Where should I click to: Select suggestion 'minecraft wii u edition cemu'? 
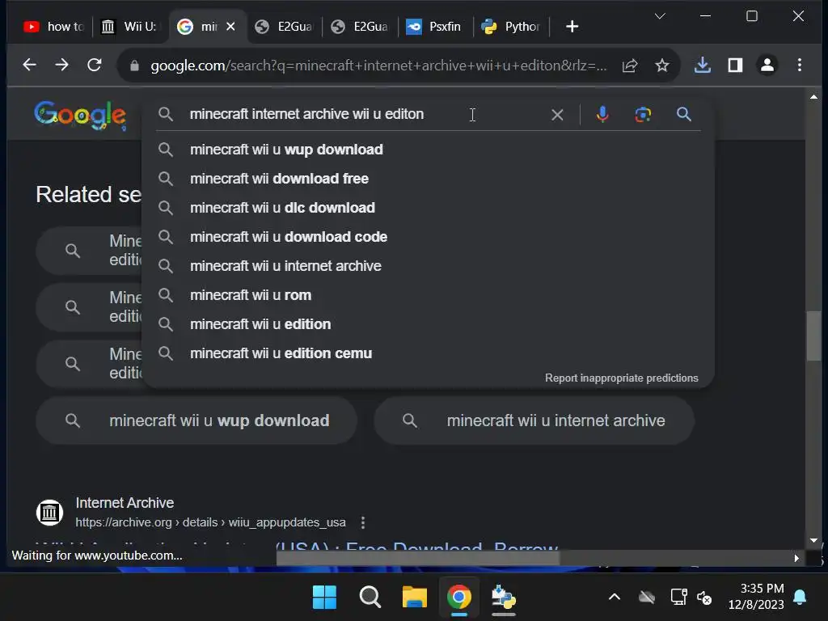(x=429, y=353)
